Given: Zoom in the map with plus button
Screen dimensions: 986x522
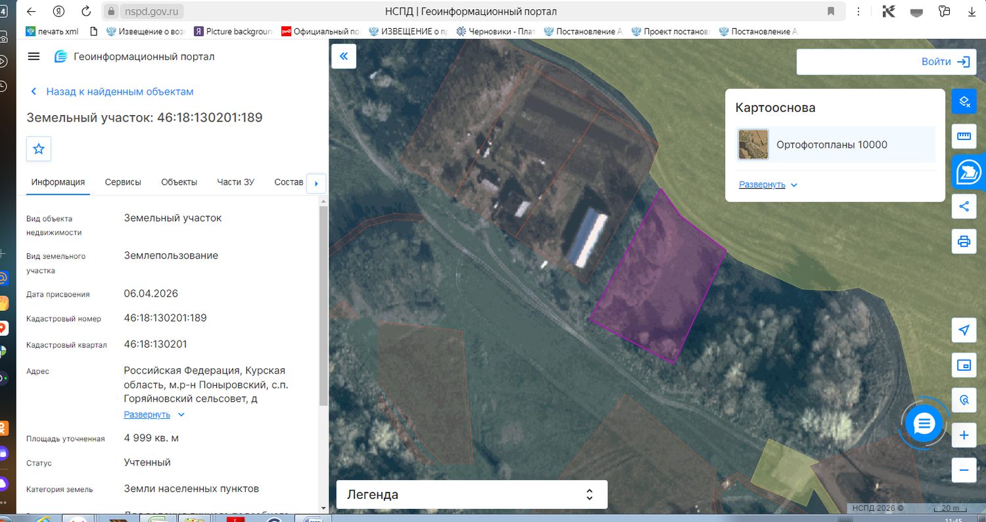Looking at the screenshot, I should coord(964,435).
